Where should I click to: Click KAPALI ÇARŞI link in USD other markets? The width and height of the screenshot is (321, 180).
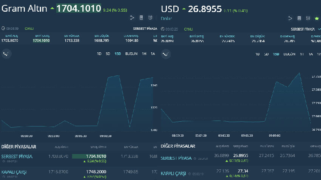click(x=173, y=174)
